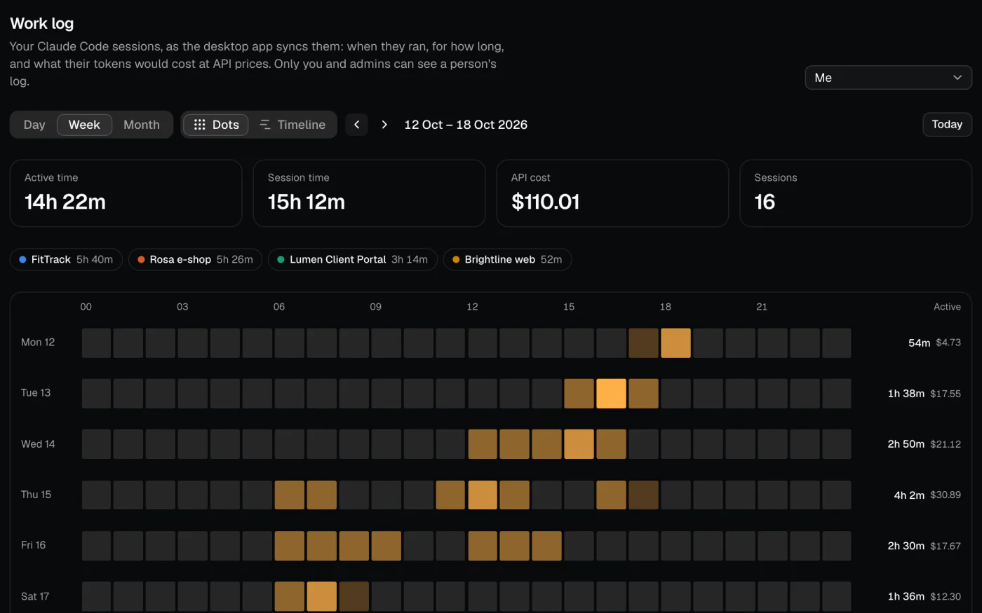Click the $30.89 cost for Thursday
This screenshot has height=613, width=982.
(946, 495)
